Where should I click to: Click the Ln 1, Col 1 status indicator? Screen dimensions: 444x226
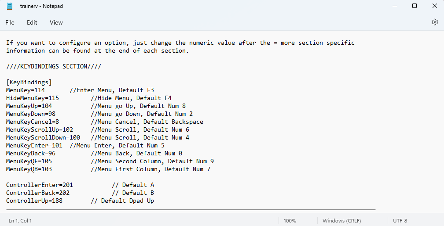(x=20, y=221)
